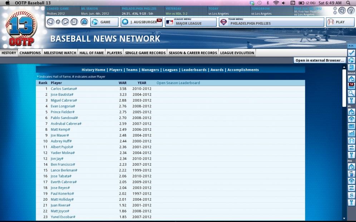This screenshot has width=356, height=222.
Task: Collapse the right sidebar with double arrows
Action: pyautogui.click(x=351, y=46)
